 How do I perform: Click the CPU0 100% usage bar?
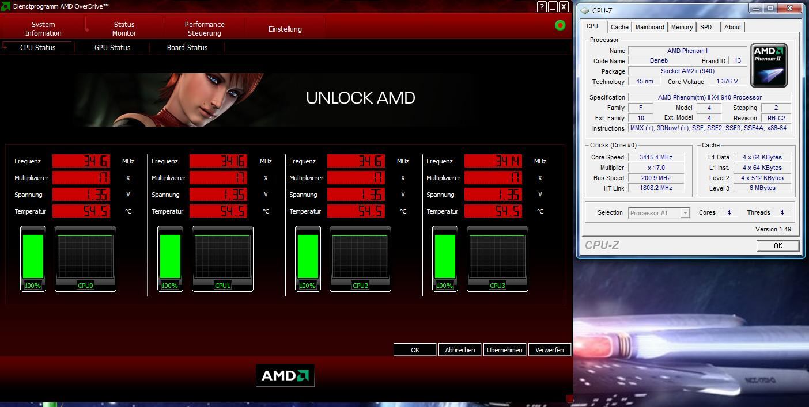[x=33, y=258]
